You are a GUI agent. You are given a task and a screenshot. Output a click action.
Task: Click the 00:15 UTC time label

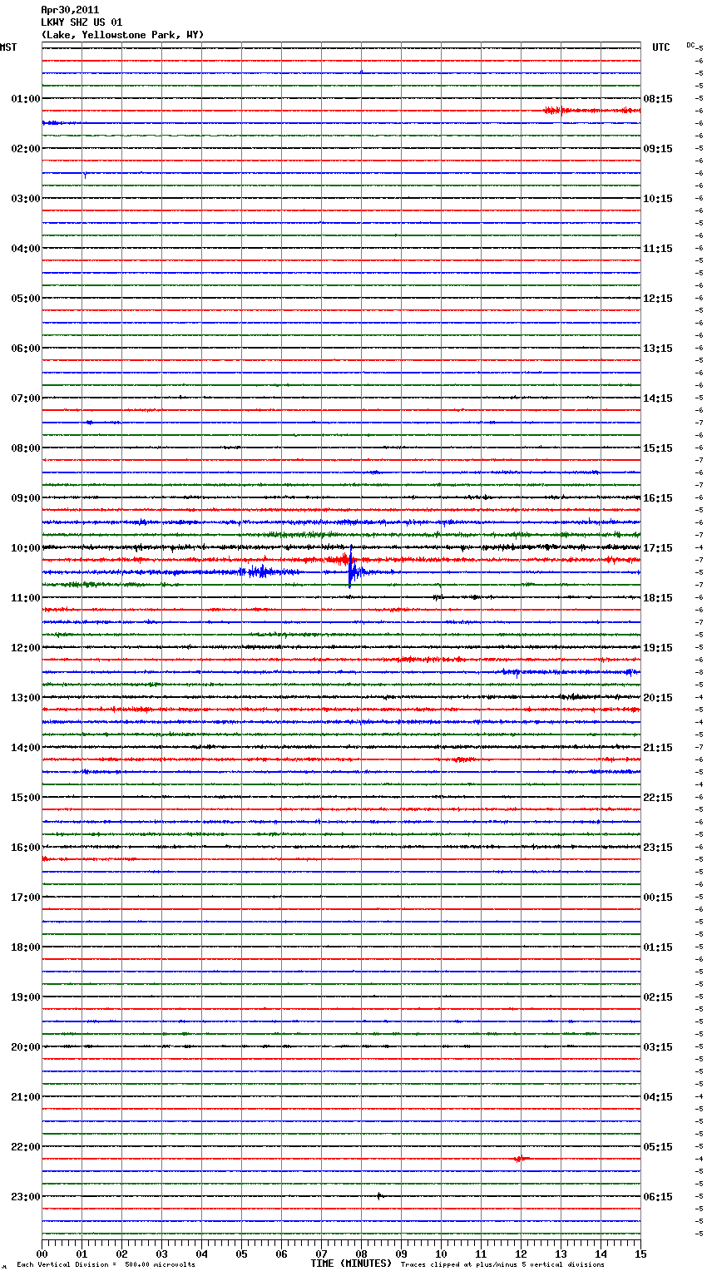pos(658,898)
